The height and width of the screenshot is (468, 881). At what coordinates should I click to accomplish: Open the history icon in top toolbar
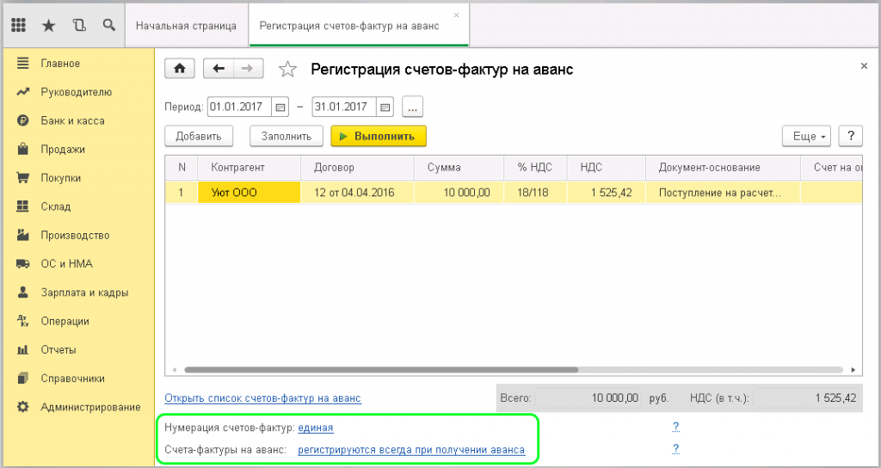tap(79, 26)
